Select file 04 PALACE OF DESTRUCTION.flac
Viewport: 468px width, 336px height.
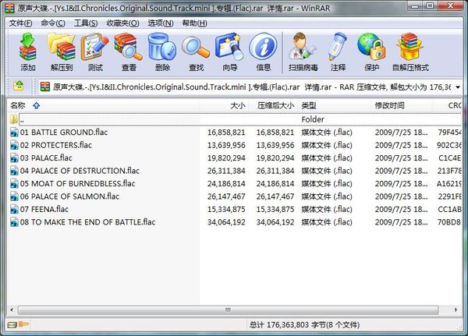[80, 171]
